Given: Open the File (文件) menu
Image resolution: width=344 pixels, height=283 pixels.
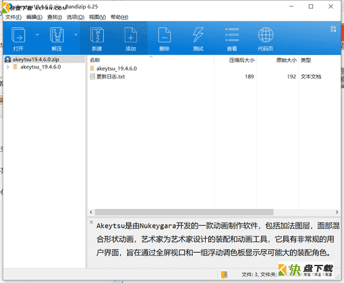Looking at the screenshot, I should pos(13,17).
